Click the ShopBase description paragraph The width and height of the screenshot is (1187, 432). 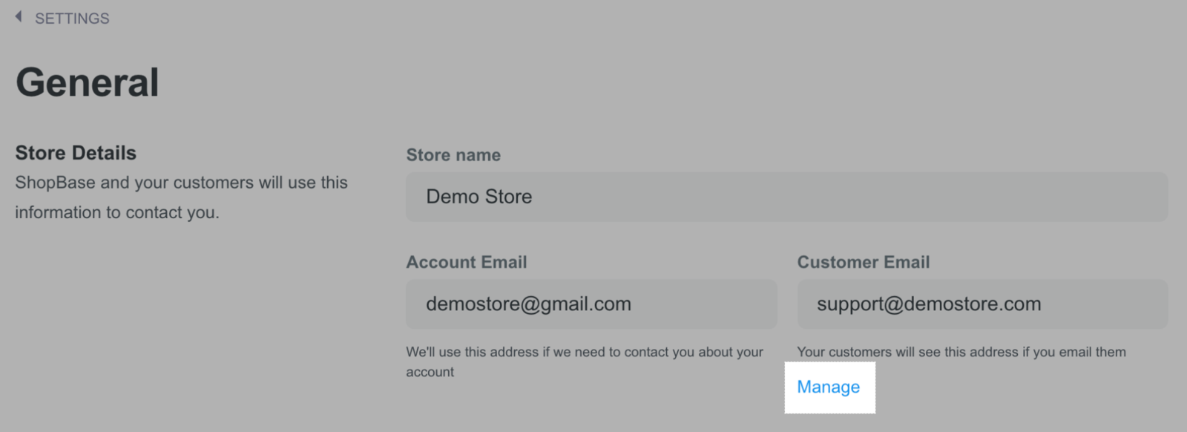pos(181,197)
